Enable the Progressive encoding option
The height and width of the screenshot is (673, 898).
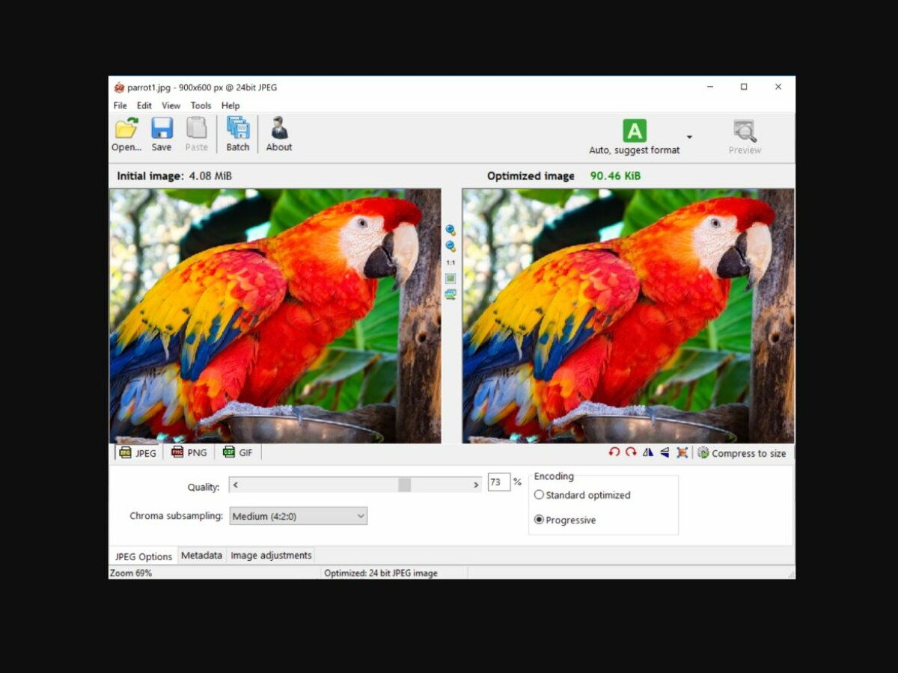[x=539, y=520]
